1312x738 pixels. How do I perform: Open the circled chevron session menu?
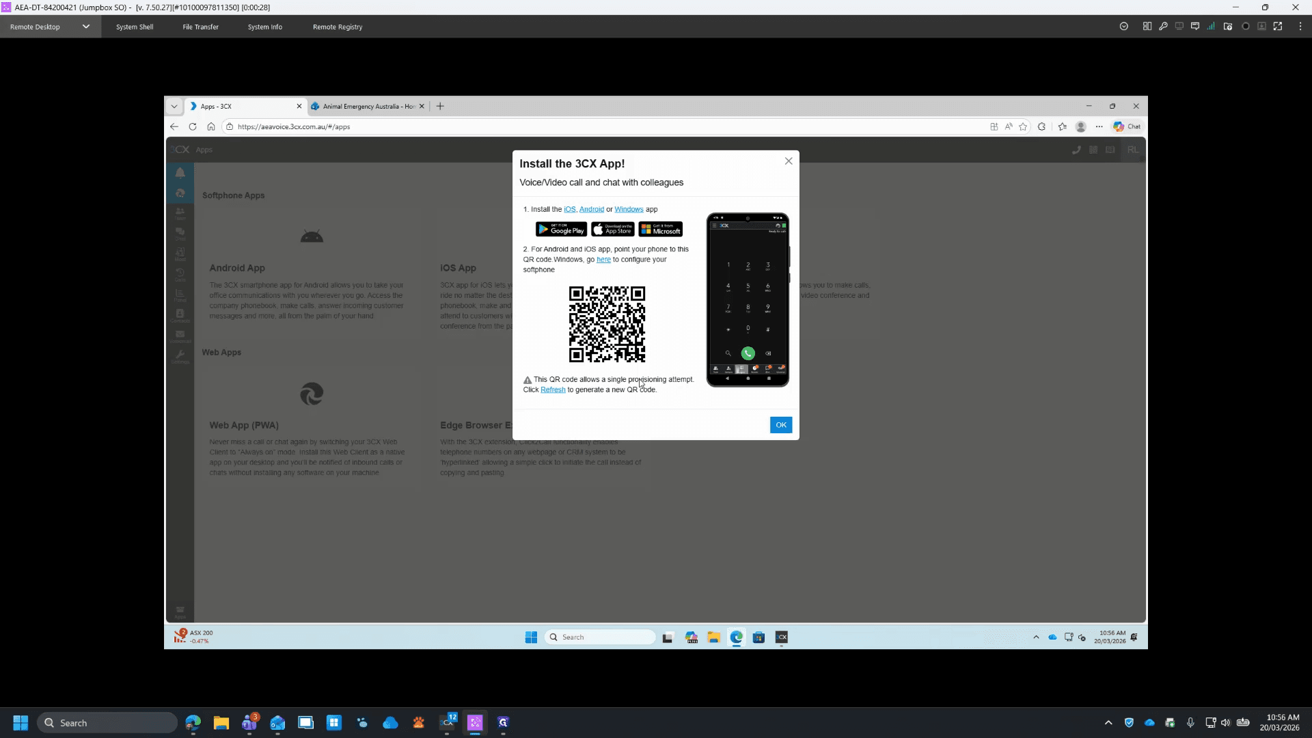pyautogui.click(x=1123, y=27)
